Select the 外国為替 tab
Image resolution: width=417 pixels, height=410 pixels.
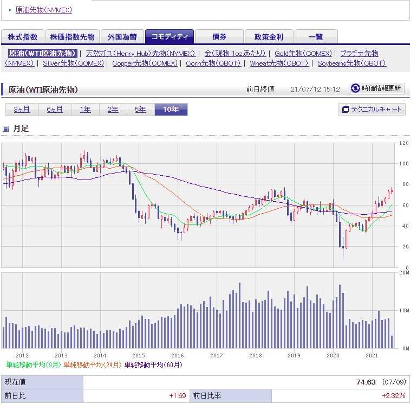pos(122,37)
